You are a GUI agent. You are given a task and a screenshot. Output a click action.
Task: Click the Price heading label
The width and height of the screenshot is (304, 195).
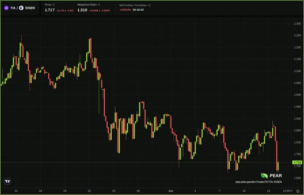[x=48, y=4]
